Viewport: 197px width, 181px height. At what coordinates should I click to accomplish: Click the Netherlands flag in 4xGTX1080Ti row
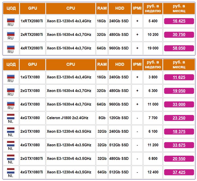[11, 171]
